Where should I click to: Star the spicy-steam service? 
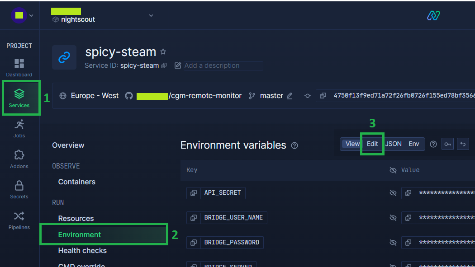[163, 52]
